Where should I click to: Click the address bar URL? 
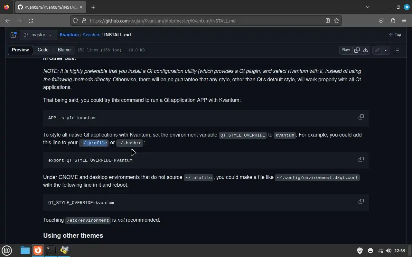point(163,21)
